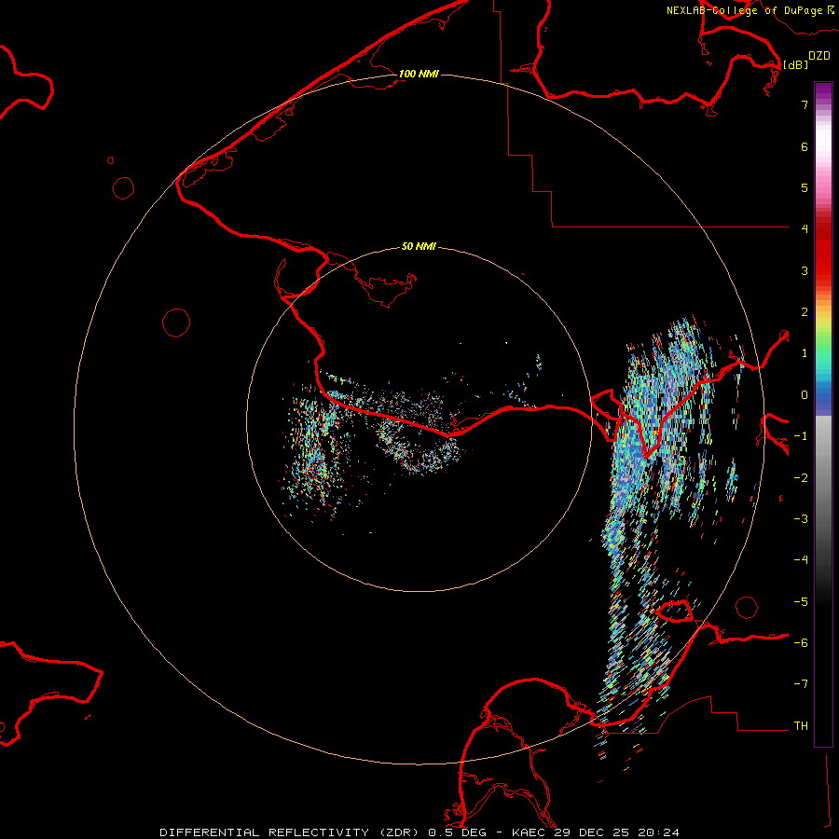839x839 pixels.
Task: Click the "7" value on color scale
Action: (805, 104)
